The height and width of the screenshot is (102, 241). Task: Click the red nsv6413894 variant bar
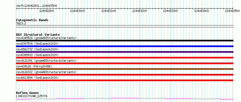click(125, 80)
